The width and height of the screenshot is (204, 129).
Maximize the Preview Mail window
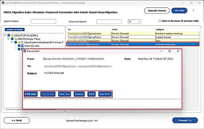170,51
